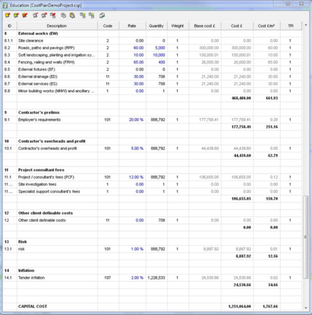Click the eraser icon in toolbar
This screenshot has width=312, height=315.
[x=102, y=16]
